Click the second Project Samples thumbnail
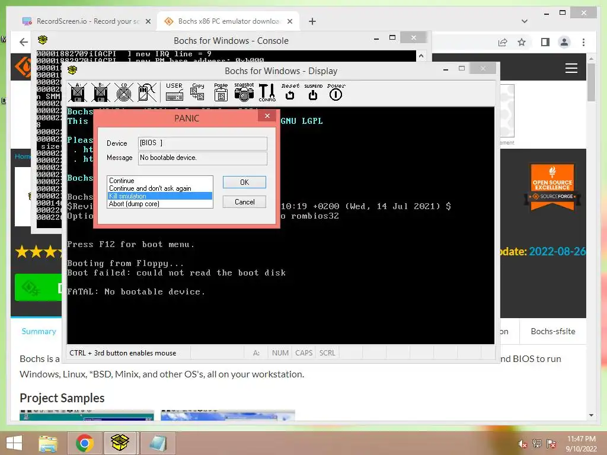The height and width of the screenshot is (455, 607). [228, 415]
